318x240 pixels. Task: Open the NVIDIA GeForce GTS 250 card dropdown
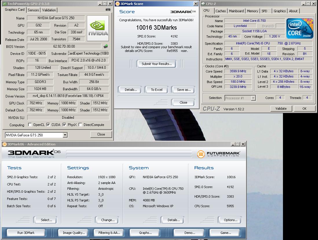point(65,135)
